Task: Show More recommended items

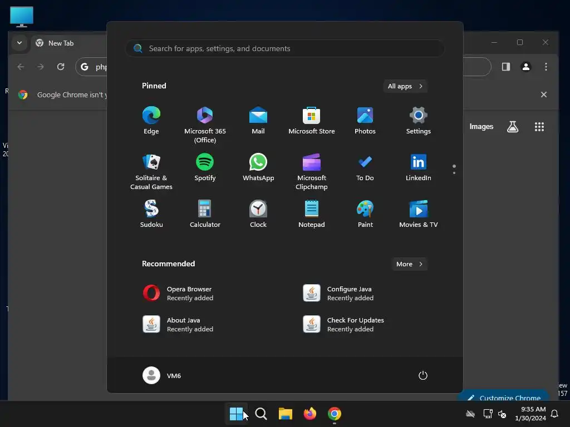Action: point(409,264)
